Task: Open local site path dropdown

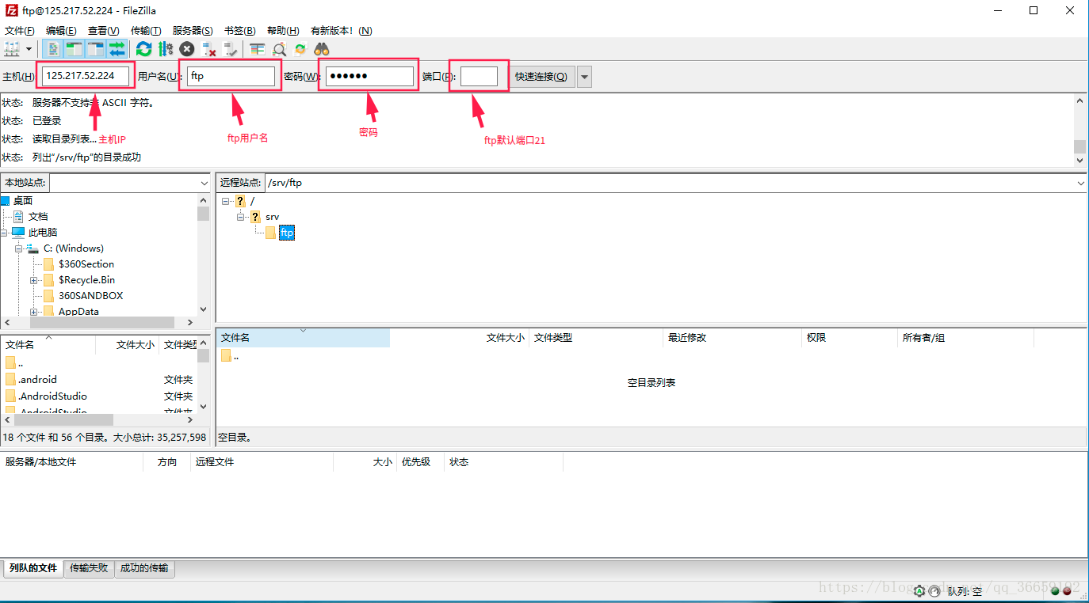Action: pos(204,183)
